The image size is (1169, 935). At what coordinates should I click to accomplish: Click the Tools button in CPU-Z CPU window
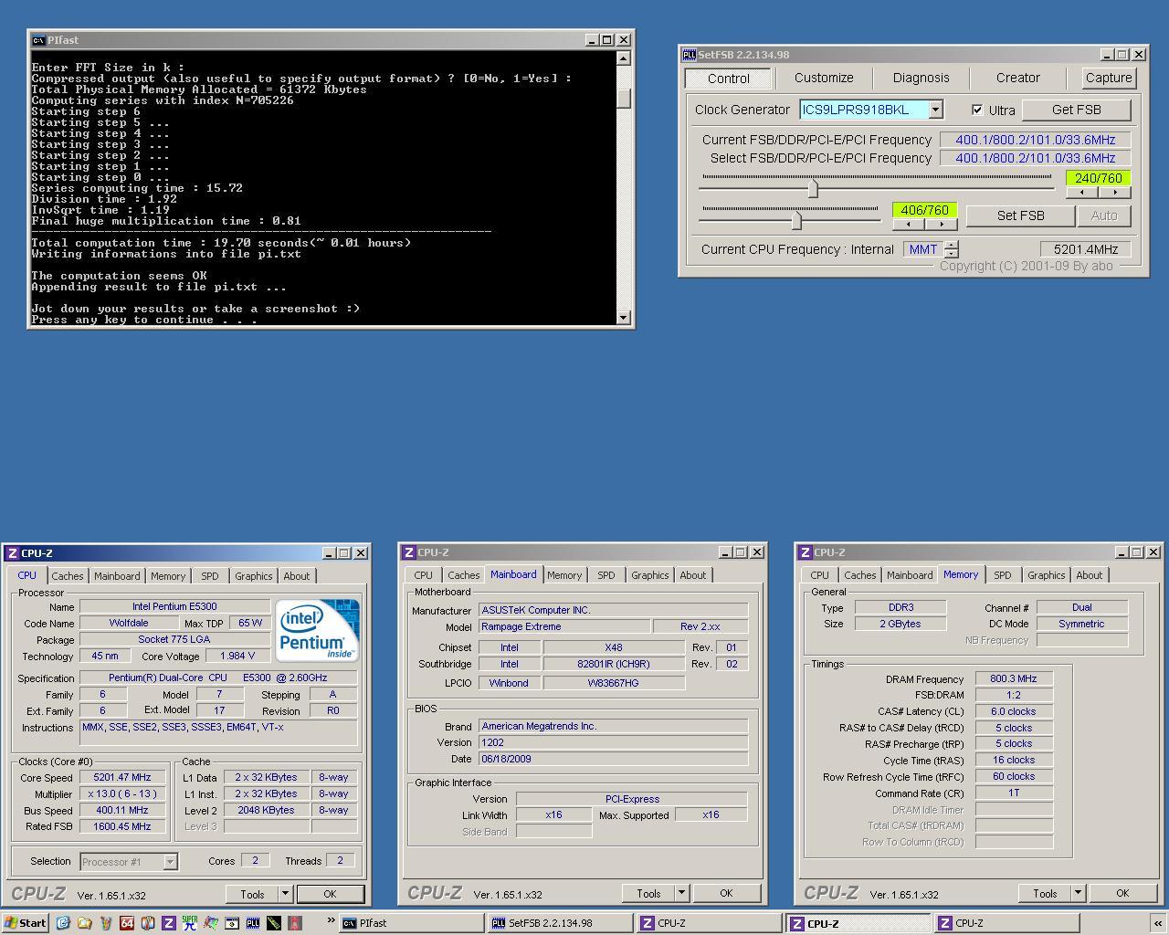tap(252, 894)
